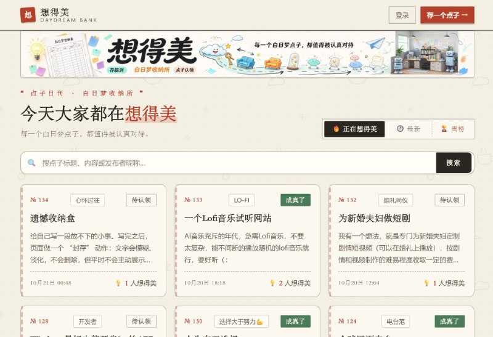This screenshot has width=493, height=337.
Task: Click the № 134 number label
Action: [x=39, y=200]
